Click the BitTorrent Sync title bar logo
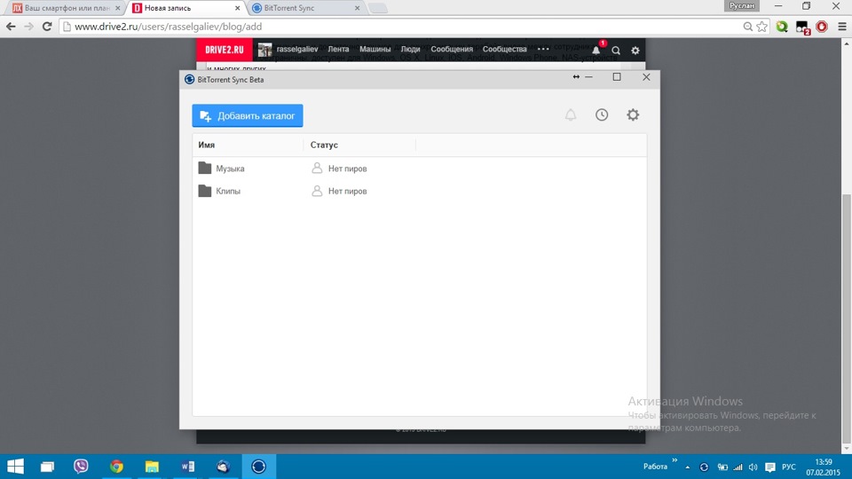This screenshot has height=479, width=852. [189, 79]
